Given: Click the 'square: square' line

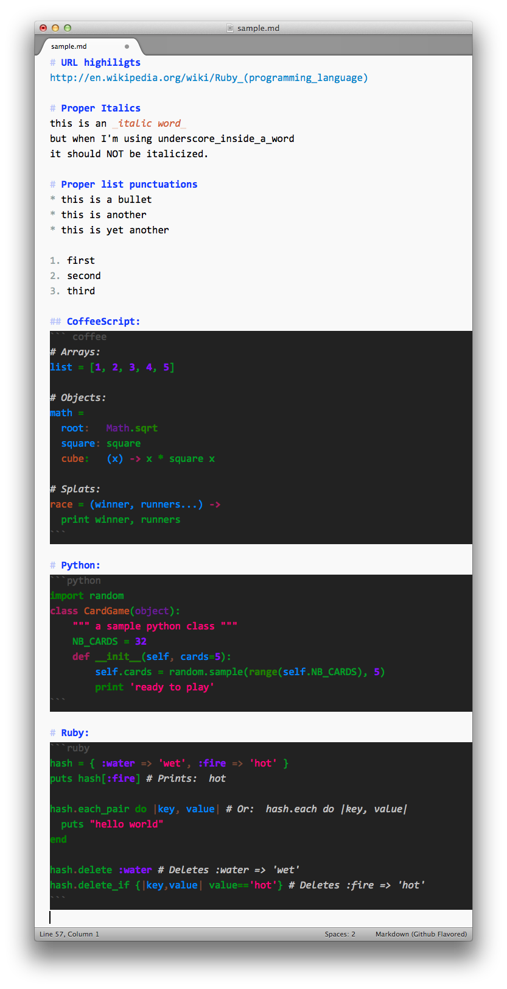Looking at the screenshot, I should tap(101, 444).
